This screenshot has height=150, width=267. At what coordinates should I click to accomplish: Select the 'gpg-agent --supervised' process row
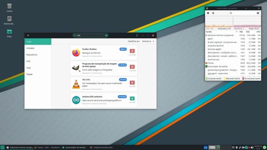point(233,73)
